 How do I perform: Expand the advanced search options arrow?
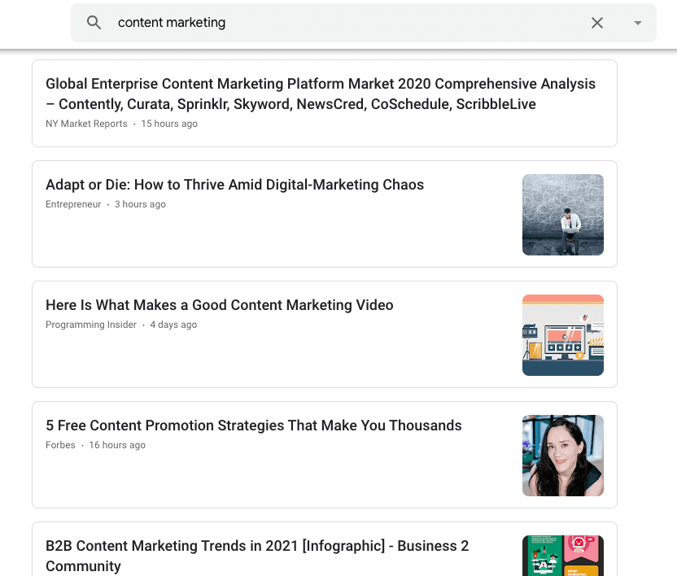coord(638,23)
